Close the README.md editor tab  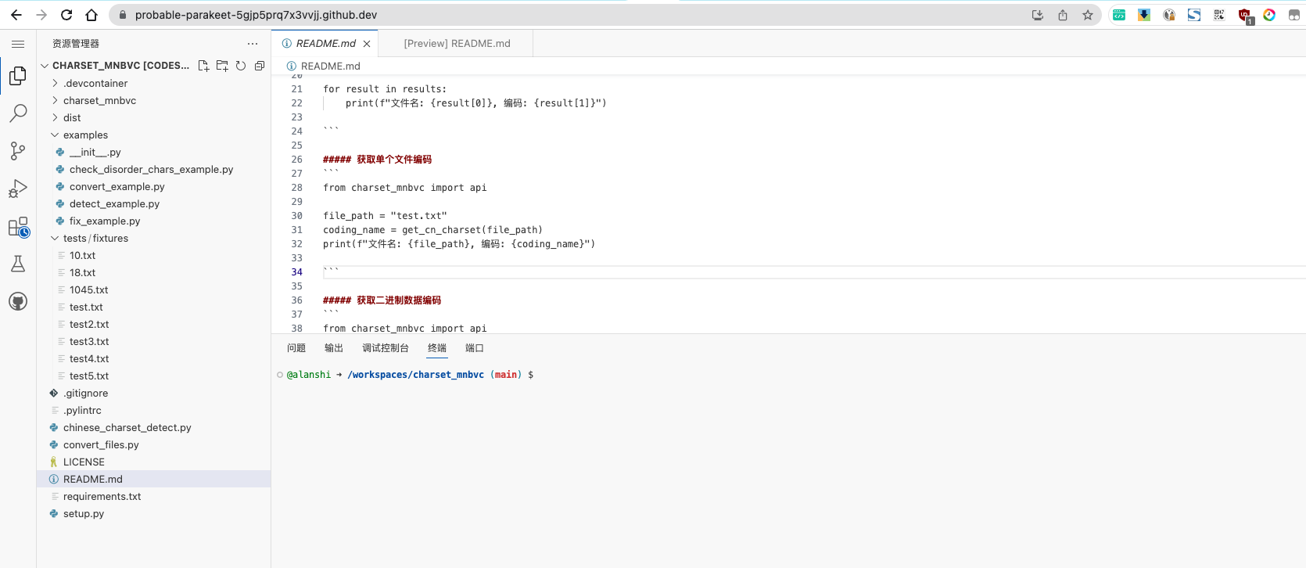(x=367, y=44)
